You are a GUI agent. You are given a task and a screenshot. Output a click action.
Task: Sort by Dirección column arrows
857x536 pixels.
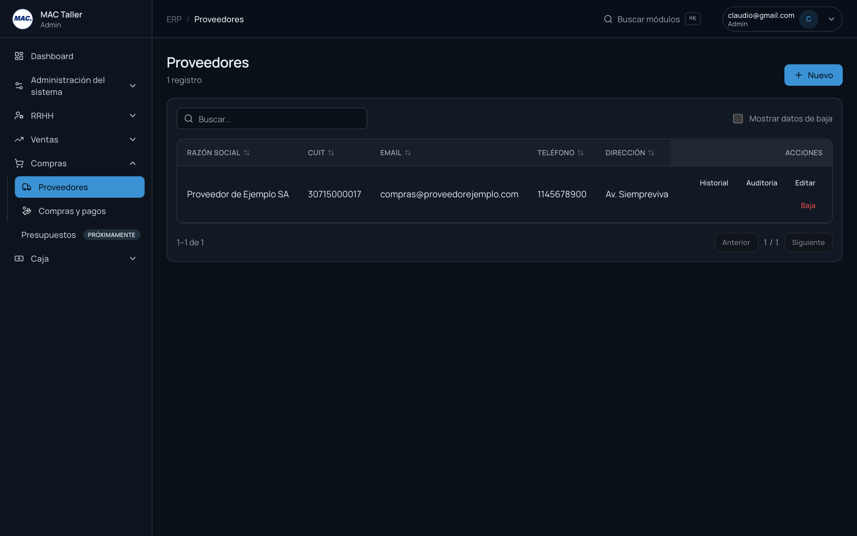pos(651,152)
